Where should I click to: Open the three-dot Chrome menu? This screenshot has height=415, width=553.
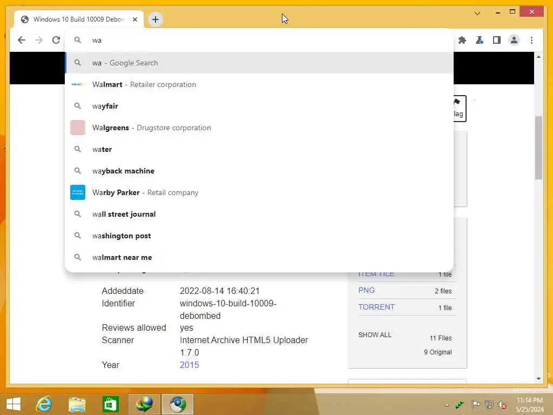coord(531,40)
